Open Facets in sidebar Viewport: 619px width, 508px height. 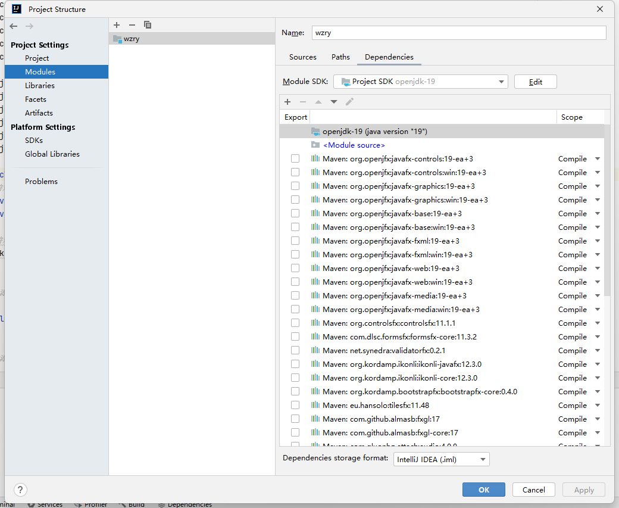coord(36,99)
